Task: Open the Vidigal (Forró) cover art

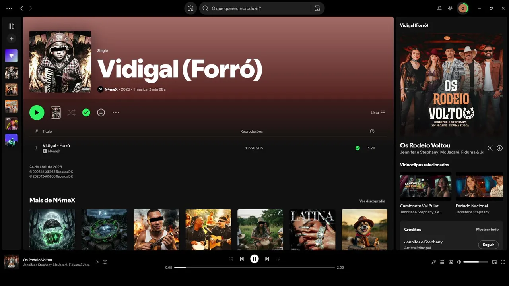Action: [60, 62]
